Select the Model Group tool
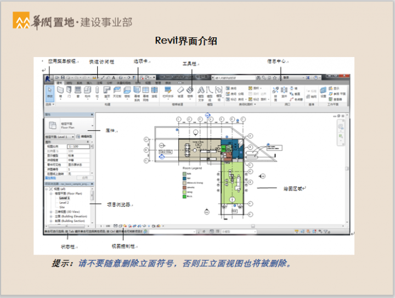This screenshot has width=395, height=298. point(219,93)
